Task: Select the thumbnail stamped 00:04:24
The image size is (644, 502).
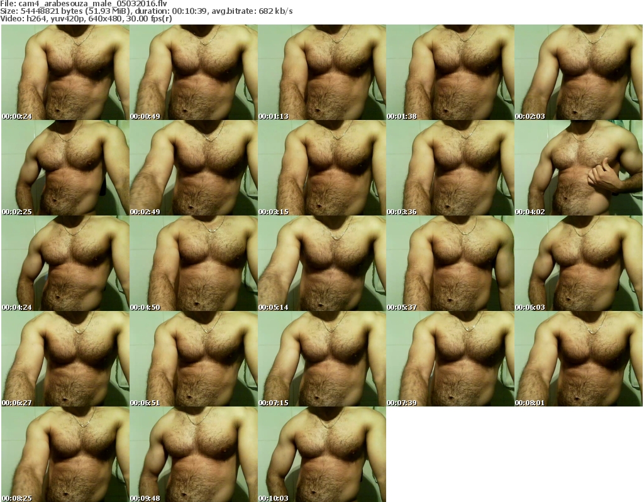Action: 65,263
